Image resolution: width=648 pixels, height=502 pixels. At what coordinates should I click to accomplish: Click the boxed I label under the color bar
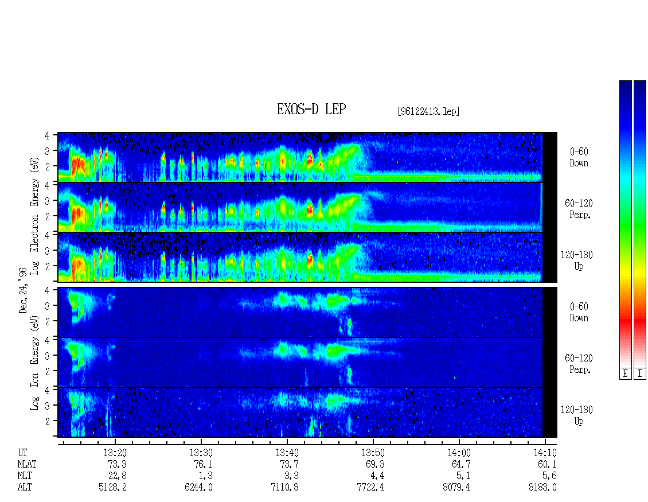pos(640,374)
